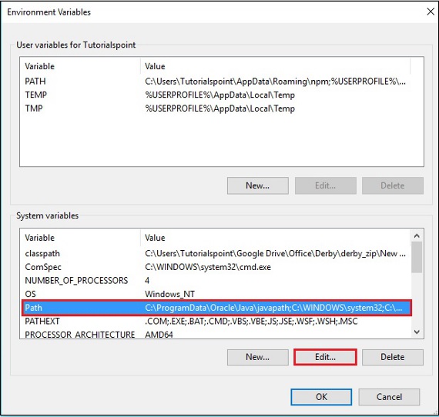Click New button under system variables
The width and height of the screenshot is (439, 417).
258,357
